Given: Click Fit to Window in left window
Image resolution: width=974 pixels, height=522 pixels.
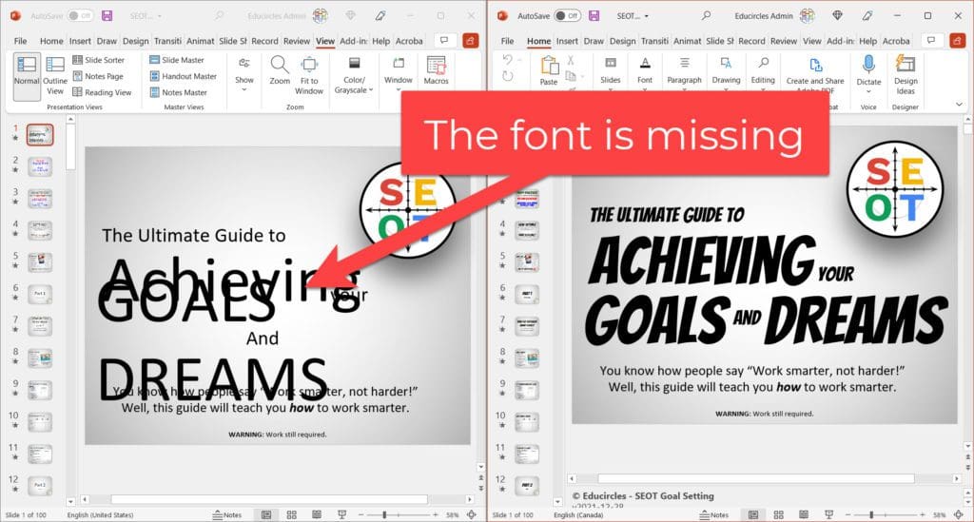Looking at the screenshot, I should click(309, 74).
